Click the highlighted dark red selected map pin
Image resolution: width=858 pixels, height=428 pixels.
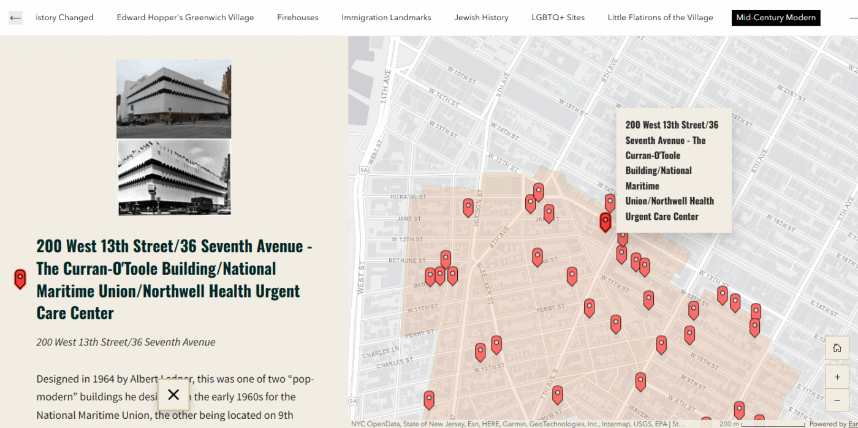[x=606, y=222]
